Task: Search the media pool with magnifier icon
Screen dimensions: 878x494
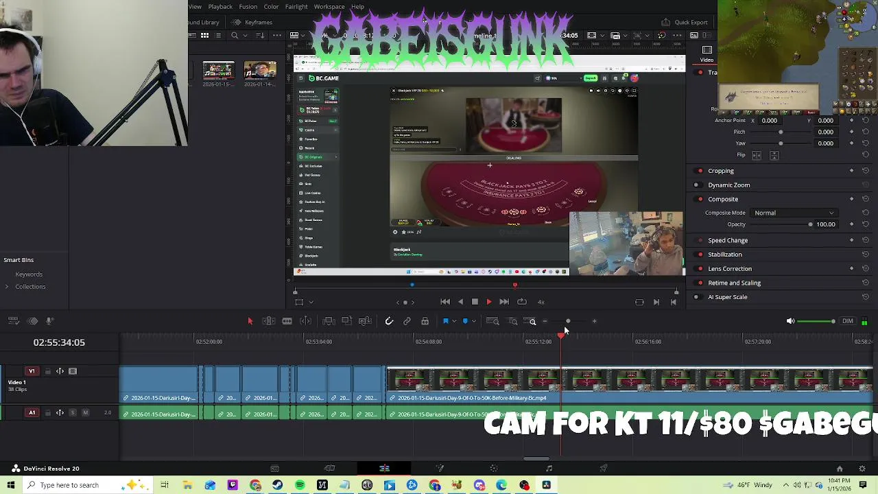Action: 235,36
